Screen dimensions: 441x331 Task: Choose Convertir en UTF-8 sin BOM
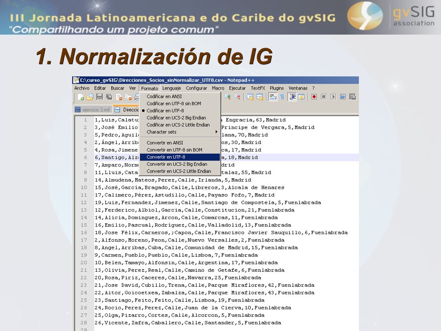(x=180, y=150)
